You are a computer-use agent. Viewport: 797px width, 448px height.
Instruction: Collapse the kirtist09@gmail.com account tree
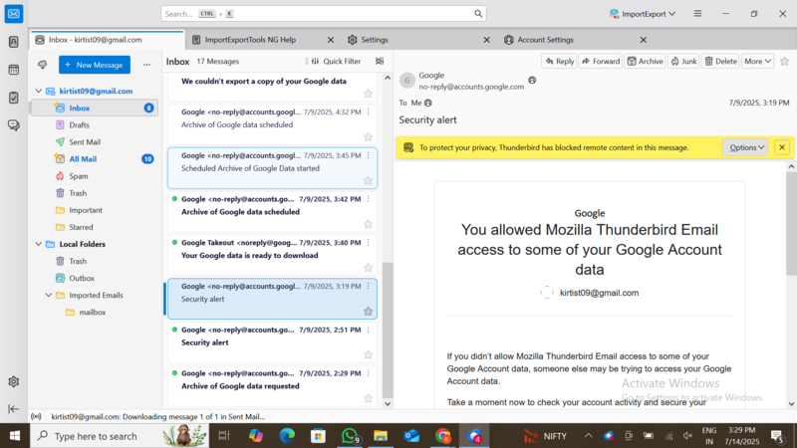click(38, 91)
